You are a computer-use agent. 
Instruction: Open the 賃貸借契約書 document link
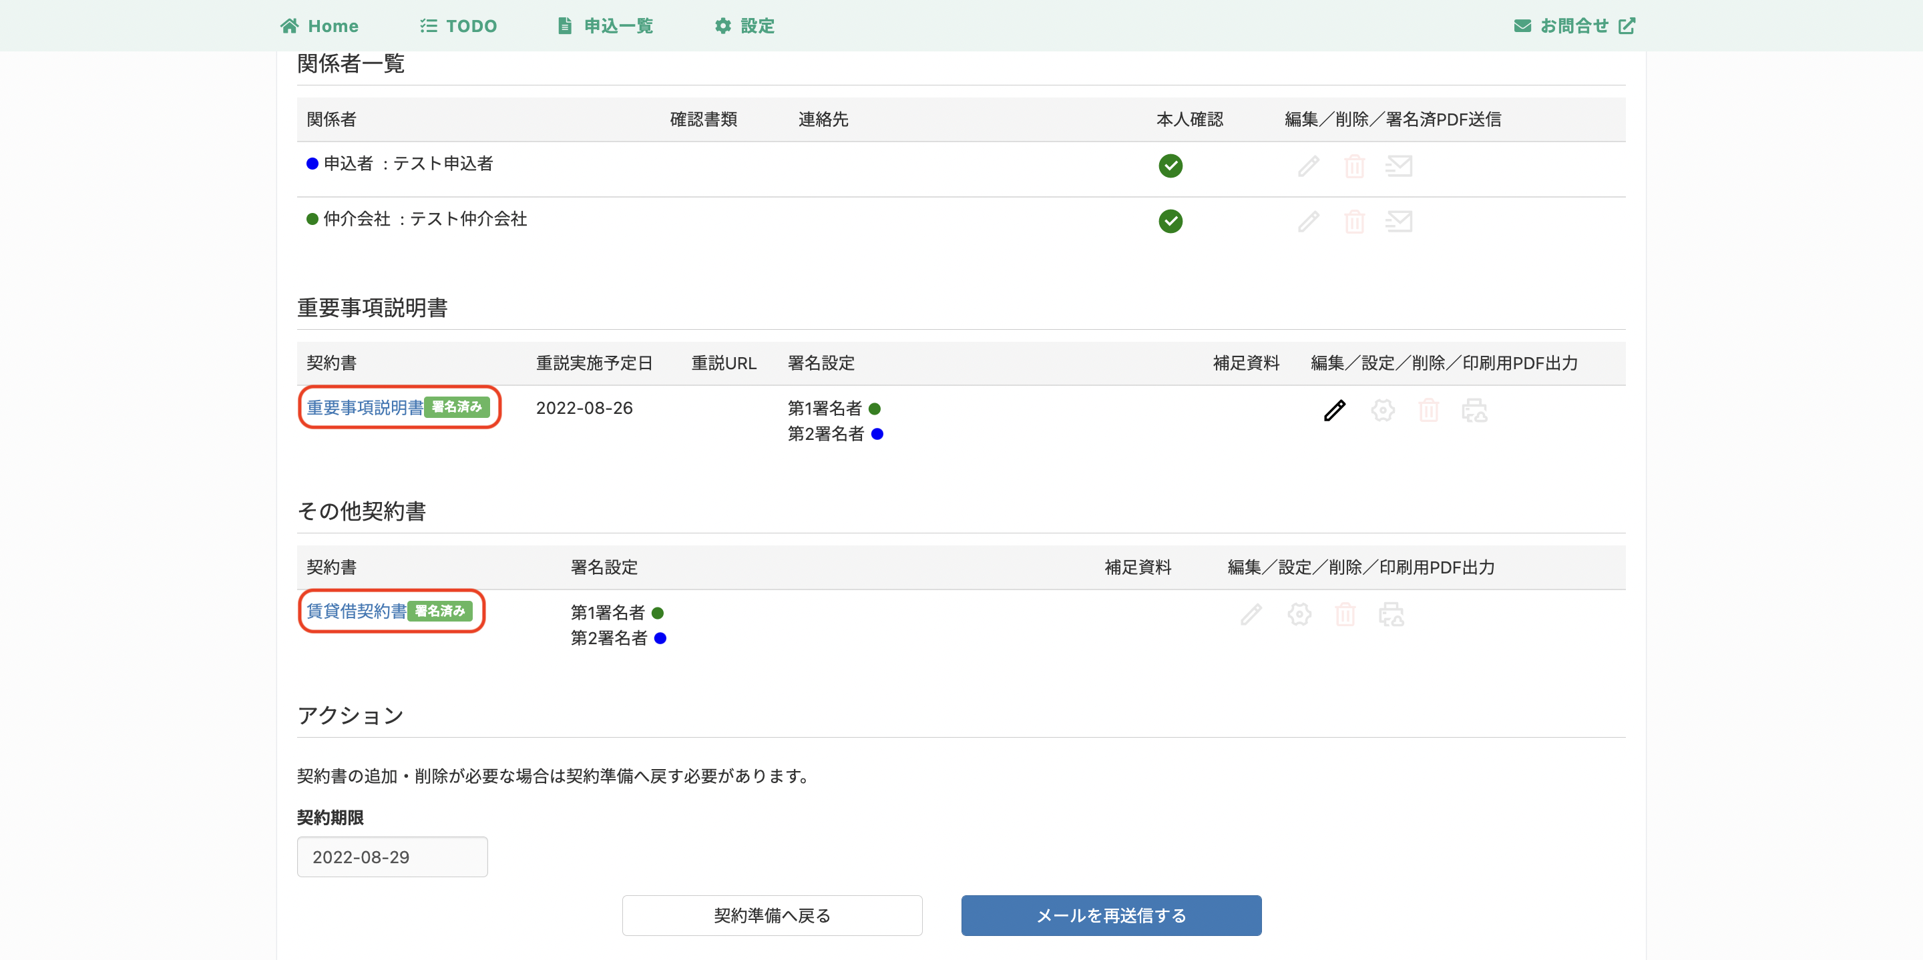point(357,612)
